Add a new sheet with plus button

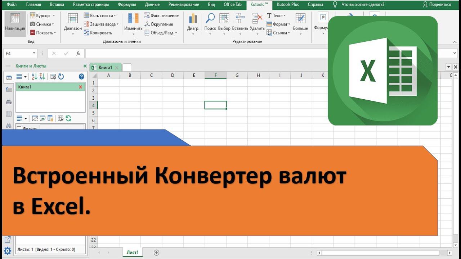(156, 253)
